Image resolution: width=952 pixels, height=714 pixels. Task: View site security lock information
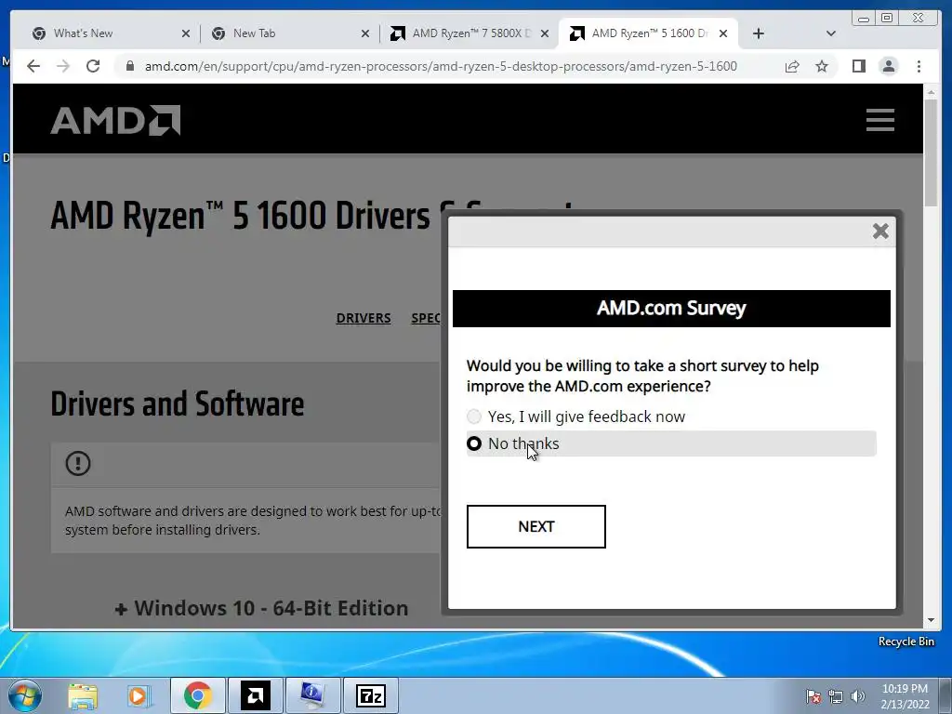pyautogui.click(x=129, y=66)
